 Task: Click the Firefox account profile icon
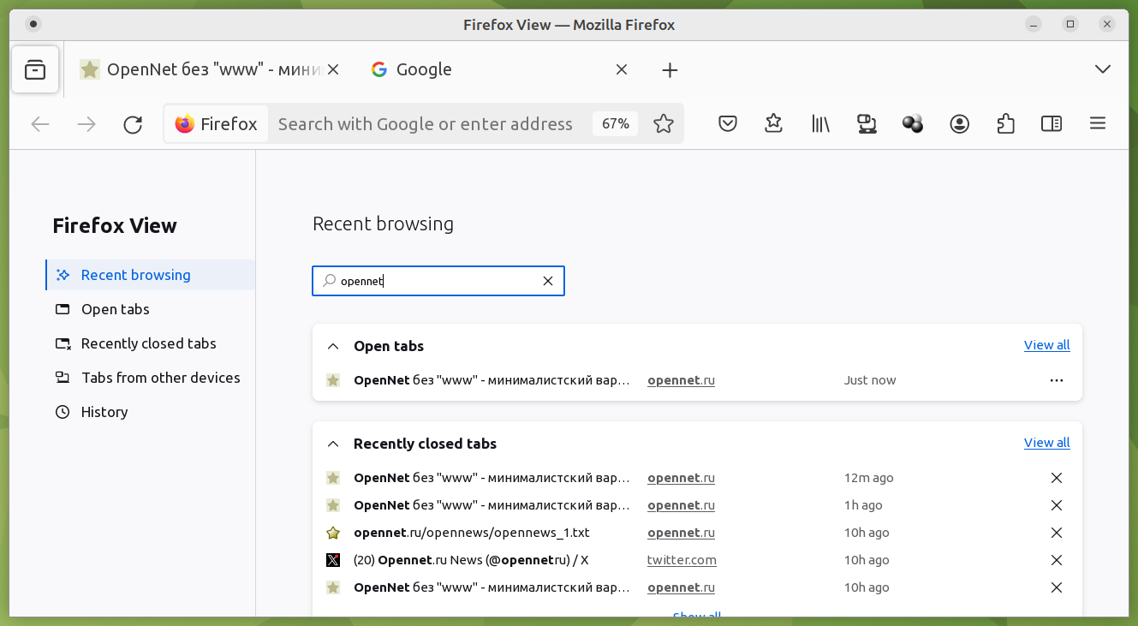[x=959, y=124]
